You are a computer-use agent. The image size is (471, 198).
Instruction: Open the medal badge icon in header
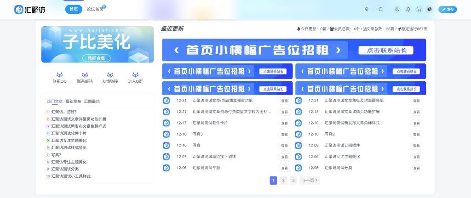pos(367,9)
